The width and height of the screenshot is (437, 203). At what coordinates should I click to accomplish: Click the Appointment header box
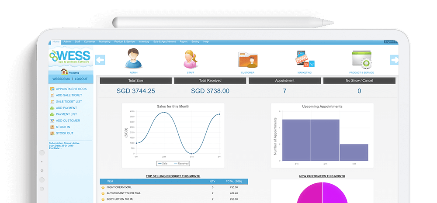click(x=284, y=80)
